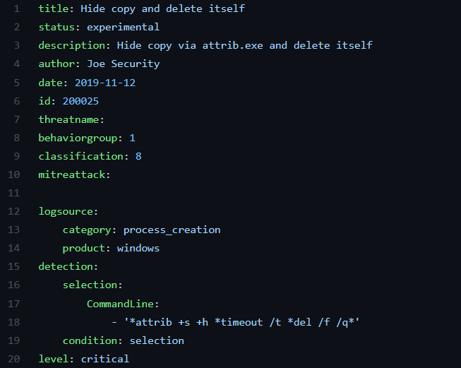The image size is (461, 368).
Task: Click the author name 'Joe Security'
Action: (123, 64)
